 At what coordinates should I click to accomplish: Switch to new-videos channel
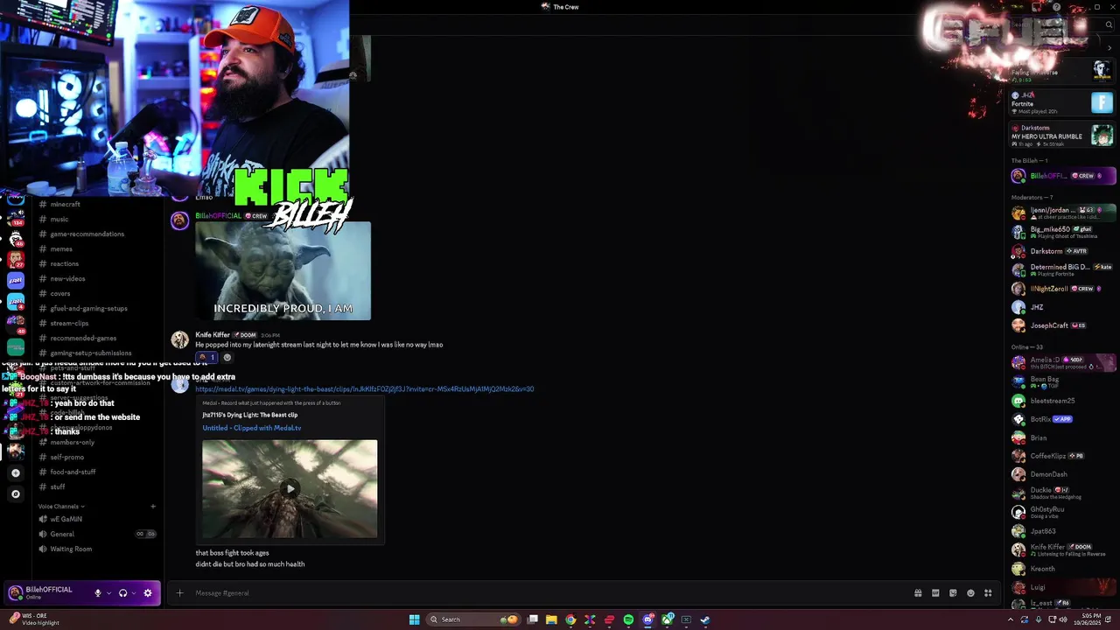(x=96, y=278)
